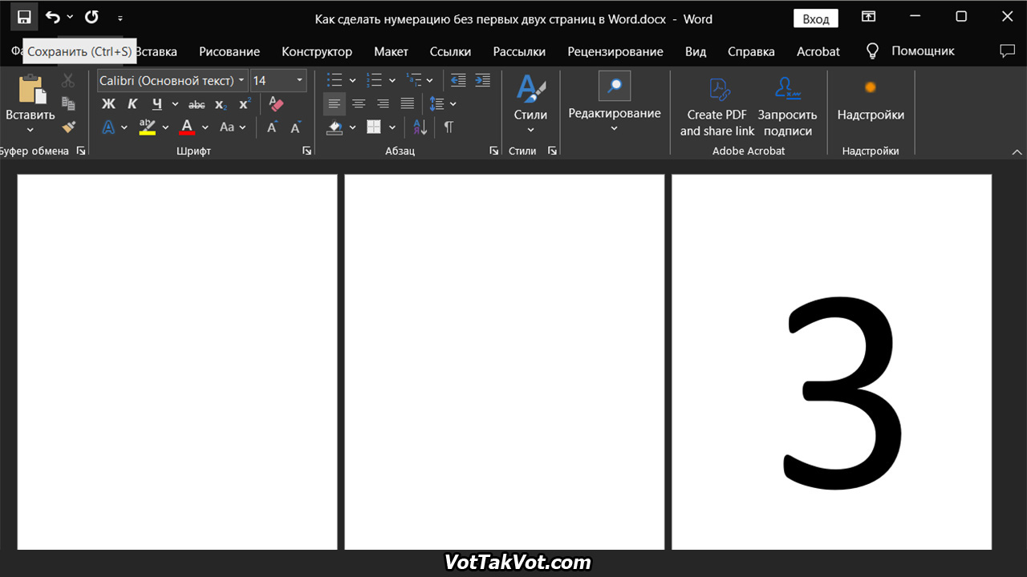Image resolution: width=1027 pixels, height=577 pixels.
Task: Justify paragraph text
Action: (x=408, y=103)
